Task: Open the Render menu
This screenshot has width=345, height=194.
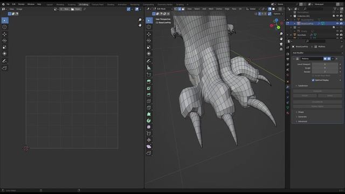Action: 22,4
